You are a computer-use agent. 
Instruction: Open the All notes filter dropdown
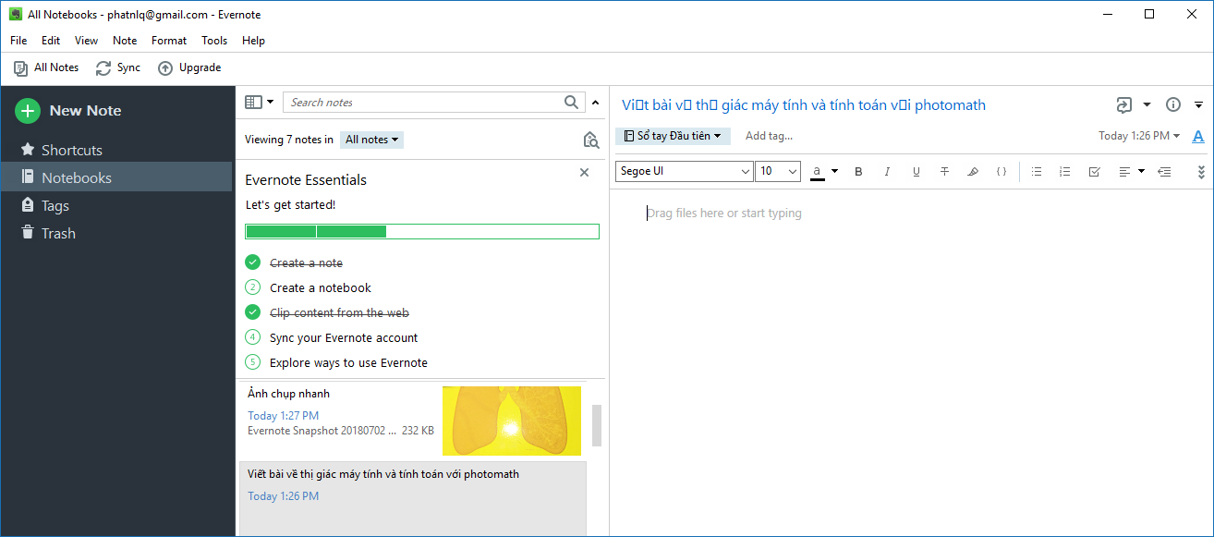point(372,140)
